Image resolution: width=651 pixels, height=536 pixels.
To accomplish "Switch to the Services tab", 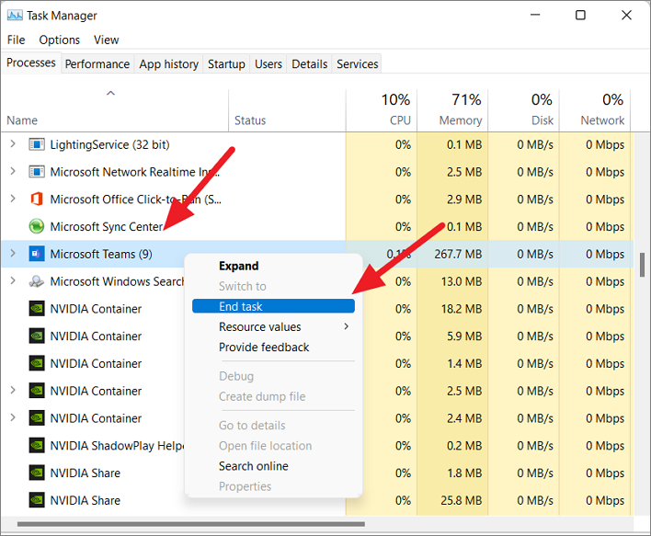I will (x=358, y=64).
